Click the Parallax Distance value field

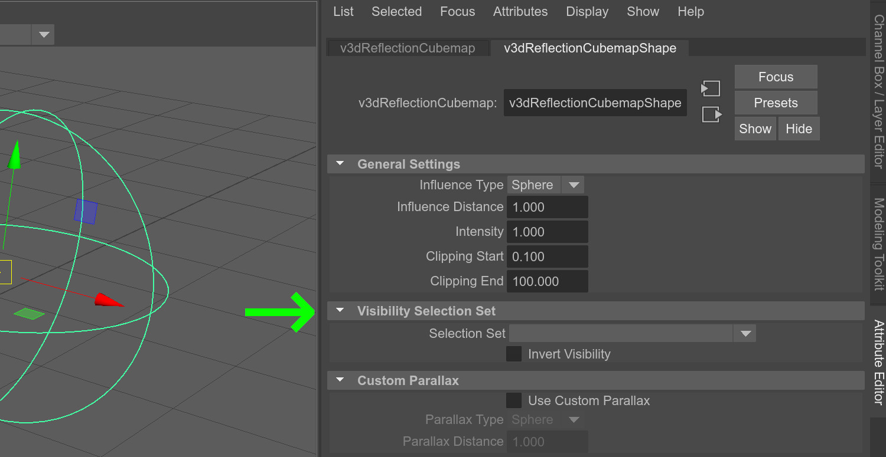[x=548, y=442]
